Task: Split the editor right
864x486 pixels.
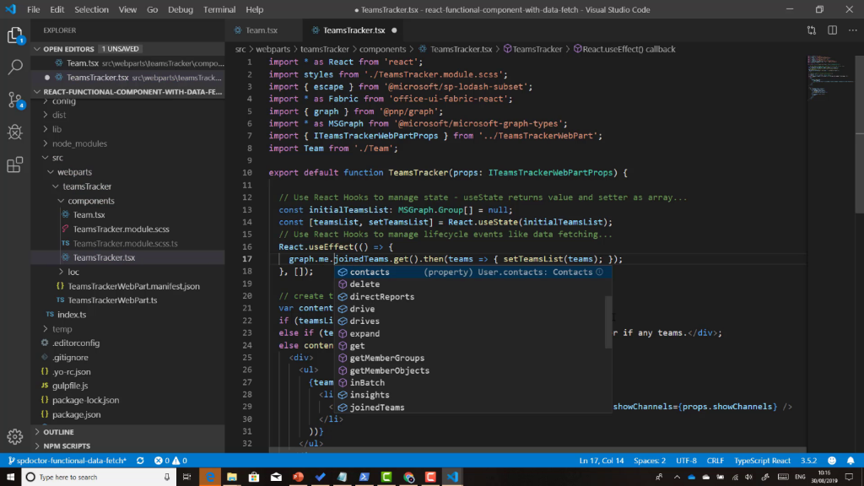Action: pos(832,30)
